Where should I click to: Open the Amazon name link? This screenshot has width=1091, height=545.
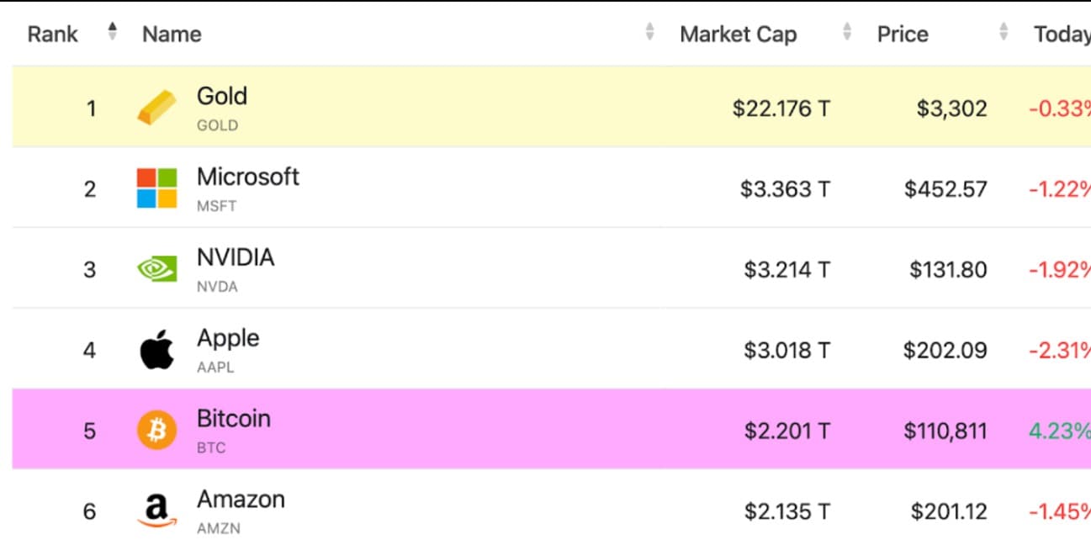(x=241, y=499)
